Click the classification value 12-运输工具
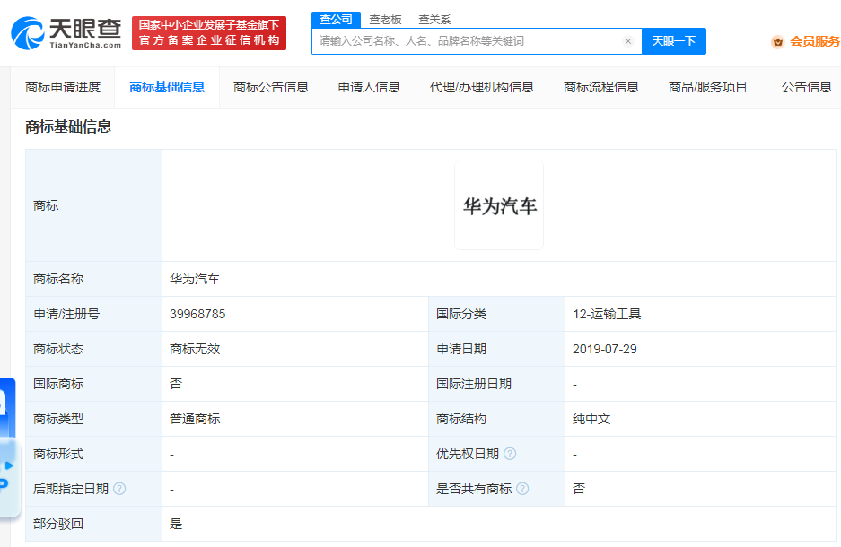The image size is (841, 547). (607, 314)
